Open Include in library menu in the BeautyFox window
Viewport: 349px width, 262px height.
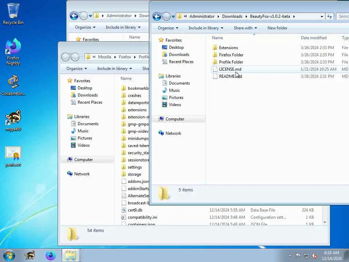[206, 28]
